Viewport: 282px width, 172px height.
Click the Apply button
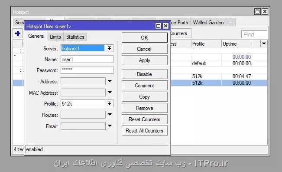(x=144, y=60)
